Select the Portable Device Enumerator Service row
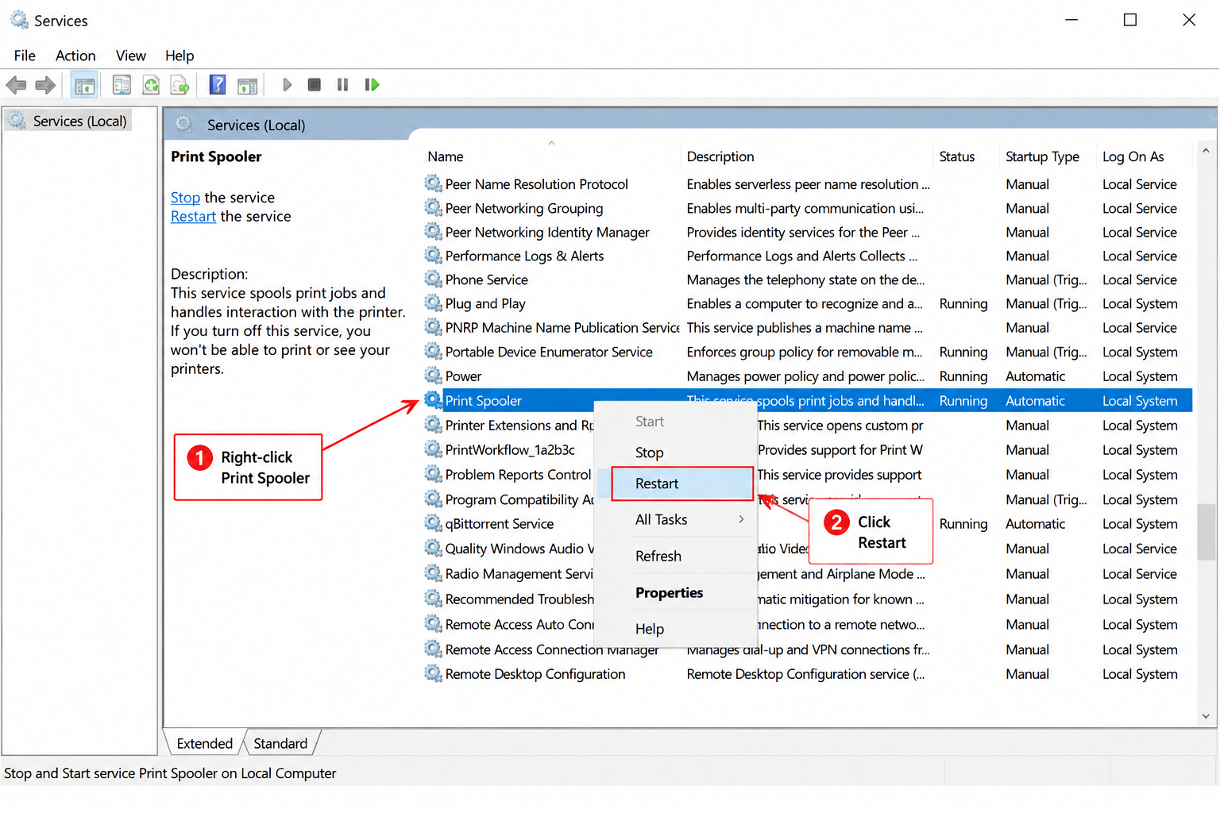The image size is (1220, 813). (x=807, y=352)
